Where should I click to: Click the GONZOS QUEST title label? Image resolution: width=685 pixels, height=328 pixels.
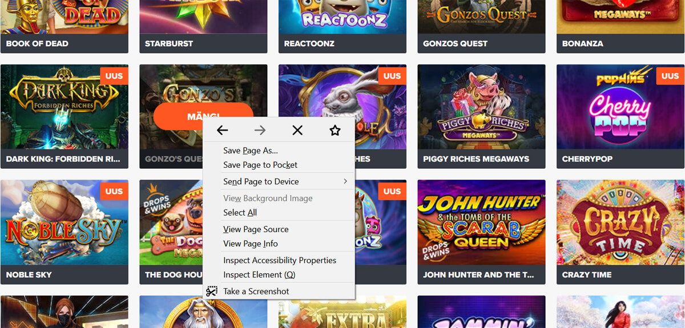455,43
